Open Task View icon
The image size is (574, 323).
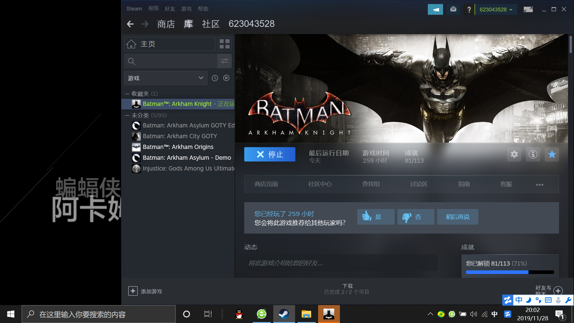point(208,314)
